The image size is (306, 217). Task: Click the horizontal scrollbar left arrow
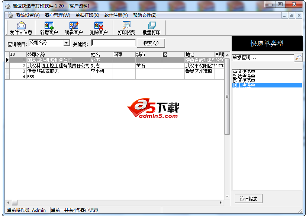coord(8,202)
